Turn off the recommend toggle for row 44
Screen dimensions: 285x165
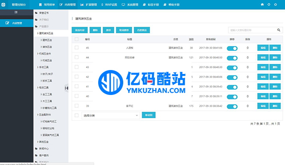point(232,58)
